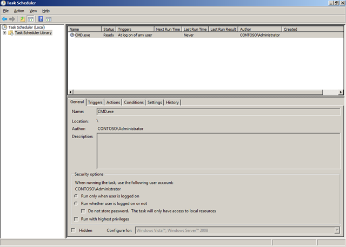Open the Action menu

tap(19, 11)
